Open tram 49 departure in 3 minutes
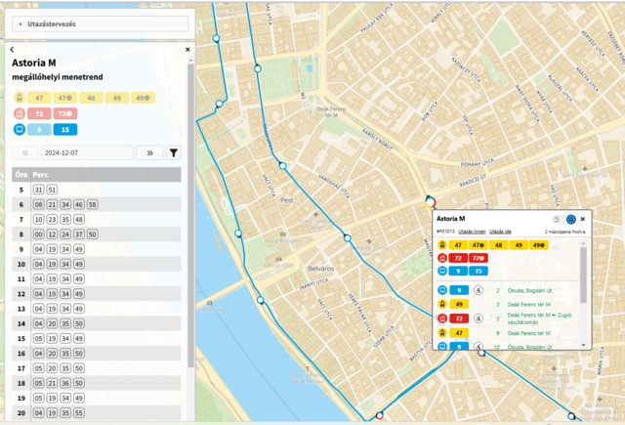This screenshot has height=425, width=625. [508, 304]
